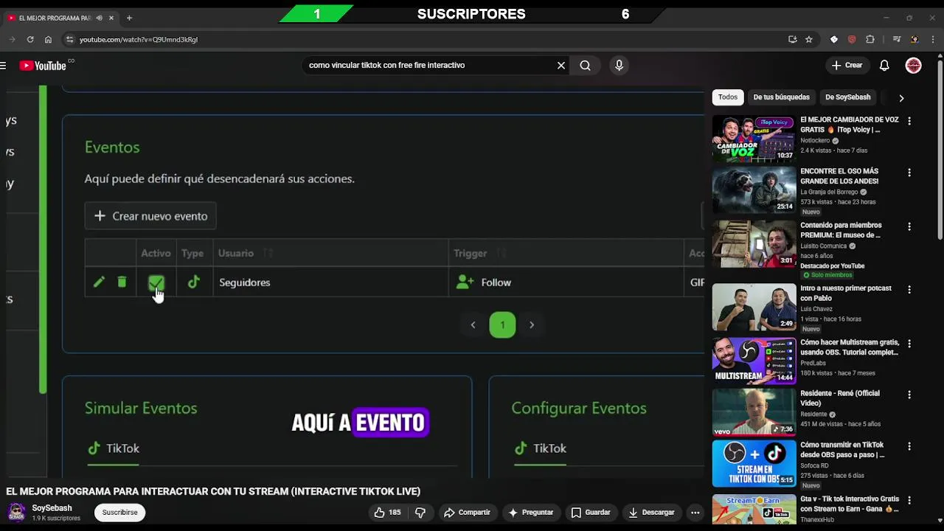Viewport: 944px width, 531px height.
Task: Open browser extensions puzzle icon
Action: pyautogui.click(x=870, y=39)
